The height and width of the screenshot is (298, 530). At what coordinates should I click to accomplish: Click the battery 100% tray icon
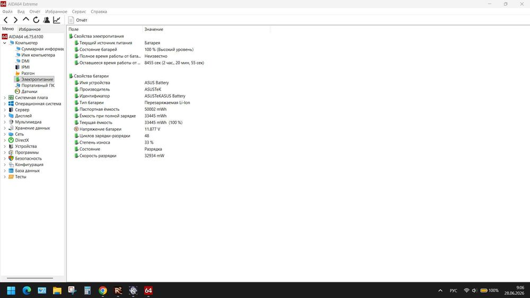(x=489, y=291)
